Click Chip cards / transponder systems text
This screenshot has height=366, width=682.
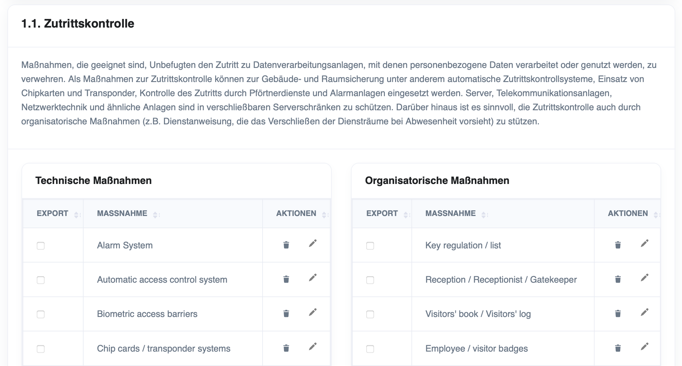[164, 349]
